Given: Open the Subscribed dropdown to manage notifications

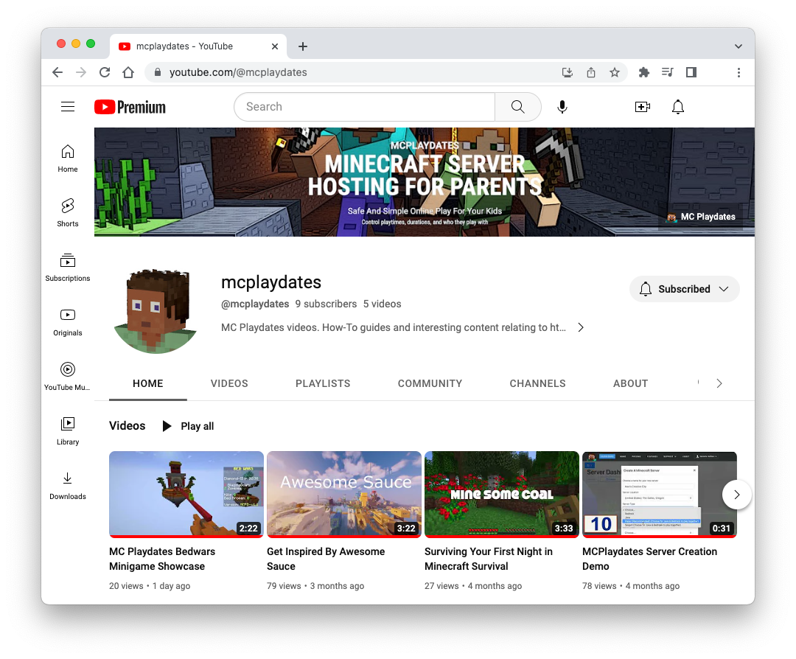Looking at the screenshot, I should (684, 289).
